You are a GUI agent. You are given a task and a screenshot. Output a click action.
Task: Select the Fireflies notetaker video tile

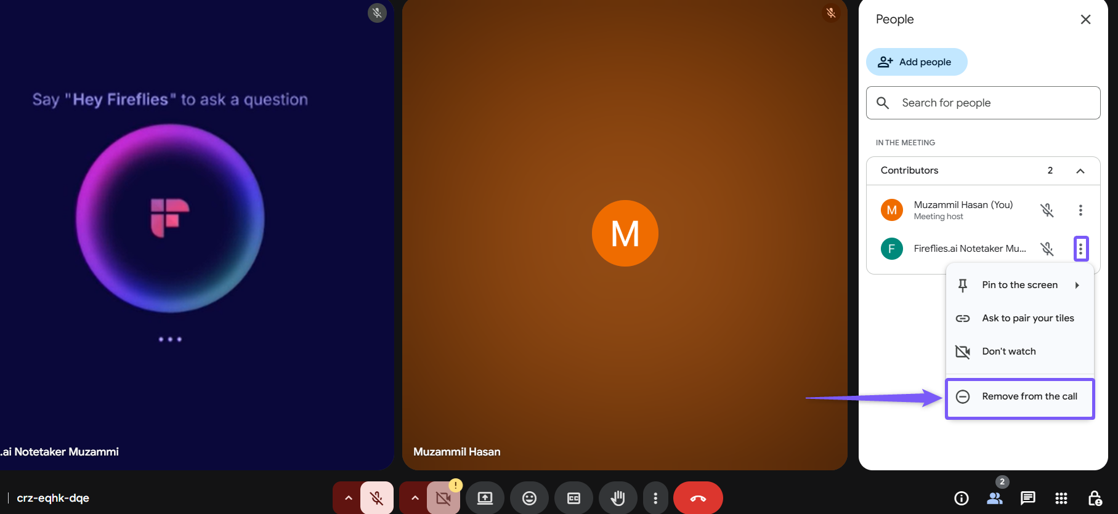coord(196,235)
